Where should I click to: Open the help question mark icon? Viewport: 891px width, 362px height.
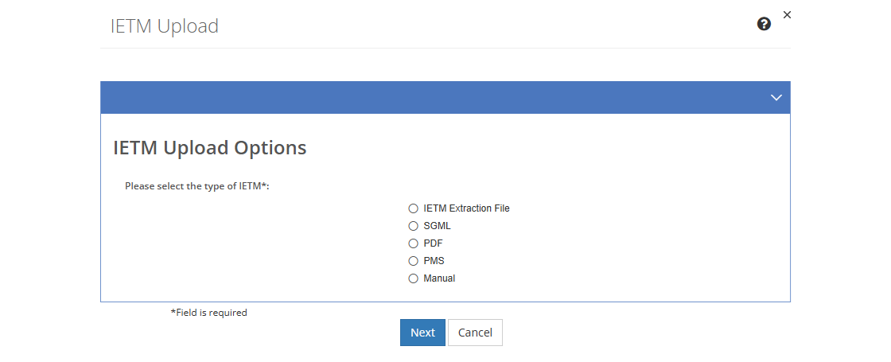pyautogui.click(x=764, y=24)
